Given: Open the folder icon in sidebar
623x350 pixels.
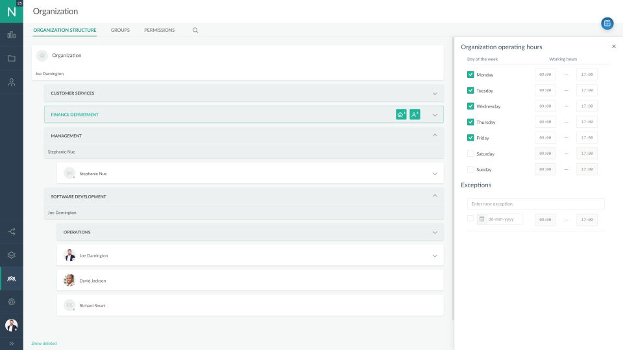Looking at the screenshot, I should pyautogui.click(x=12, y=58).
